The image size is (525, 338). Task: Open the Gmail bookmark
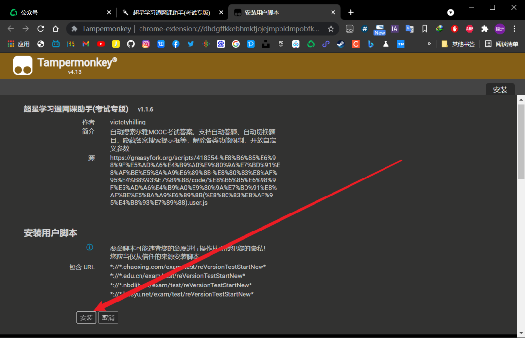coord(86,44)
